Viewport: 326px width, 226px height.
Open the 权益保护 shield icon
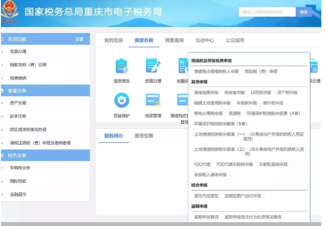click(122, 100)
